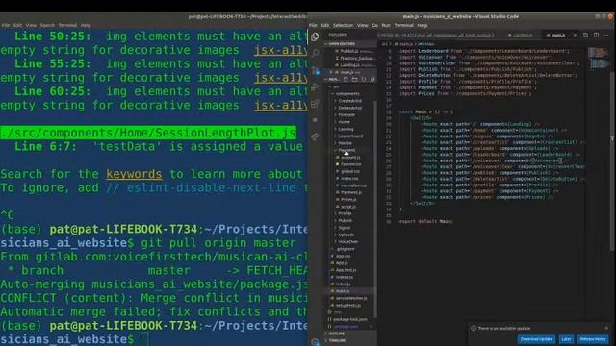Click Open Changes icon in editor toolbar

[585, 35]
